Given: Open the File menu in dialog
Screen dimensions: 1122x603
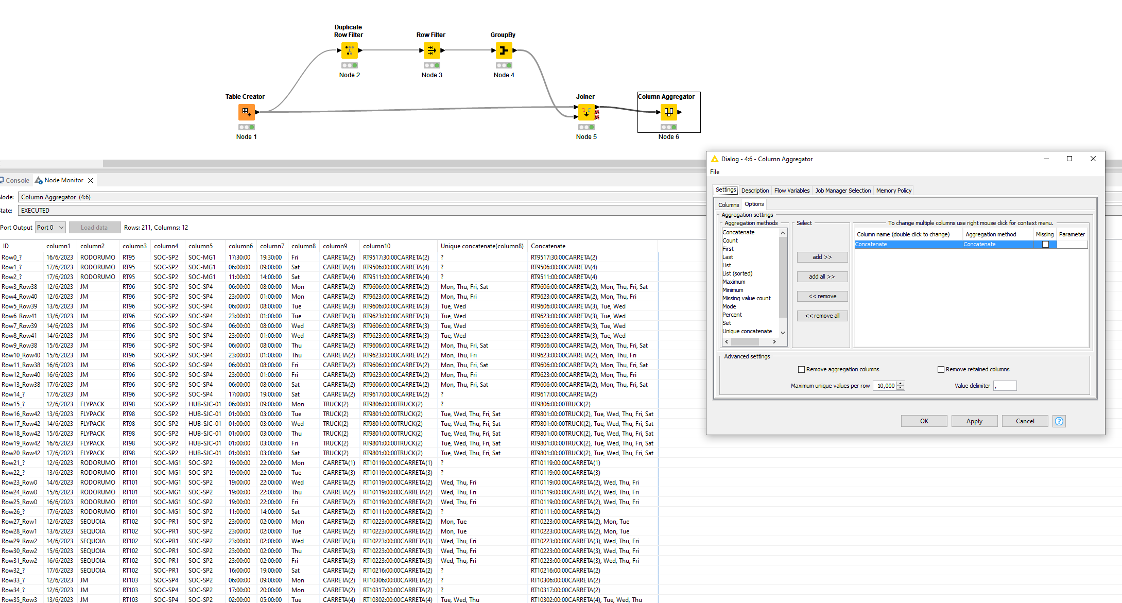Looking at the screenshot, I should click(x=715, y=172).
